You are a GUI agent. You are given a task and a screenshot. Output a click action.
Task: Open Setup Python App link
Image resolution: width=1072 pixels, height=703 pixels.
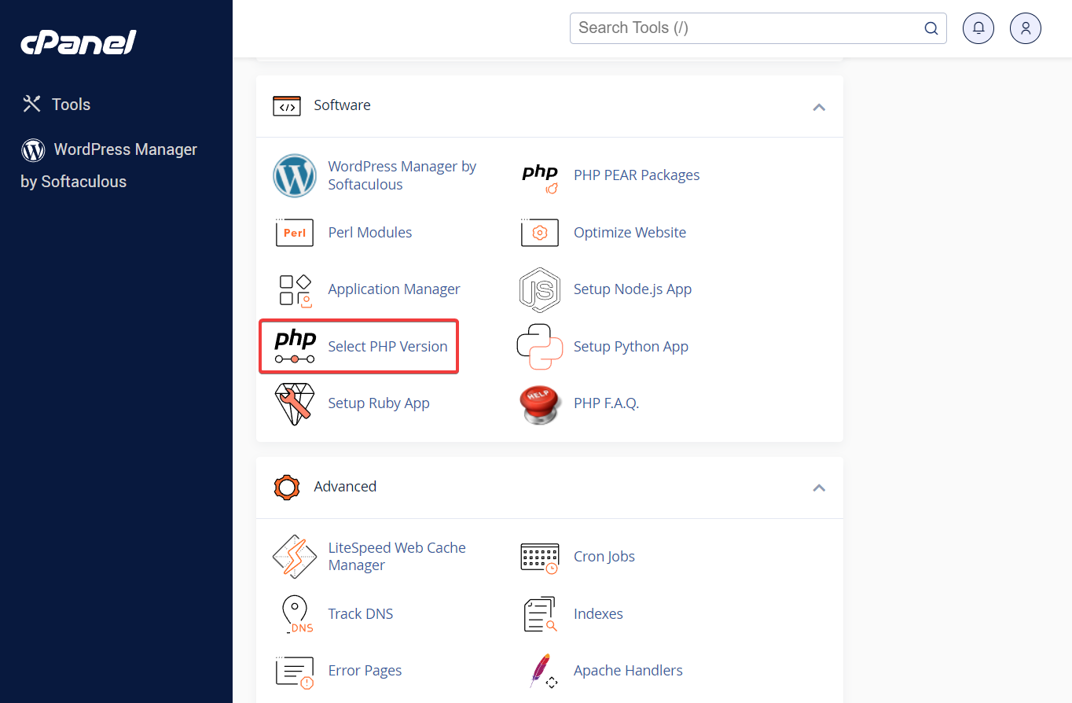coord(631,347)
